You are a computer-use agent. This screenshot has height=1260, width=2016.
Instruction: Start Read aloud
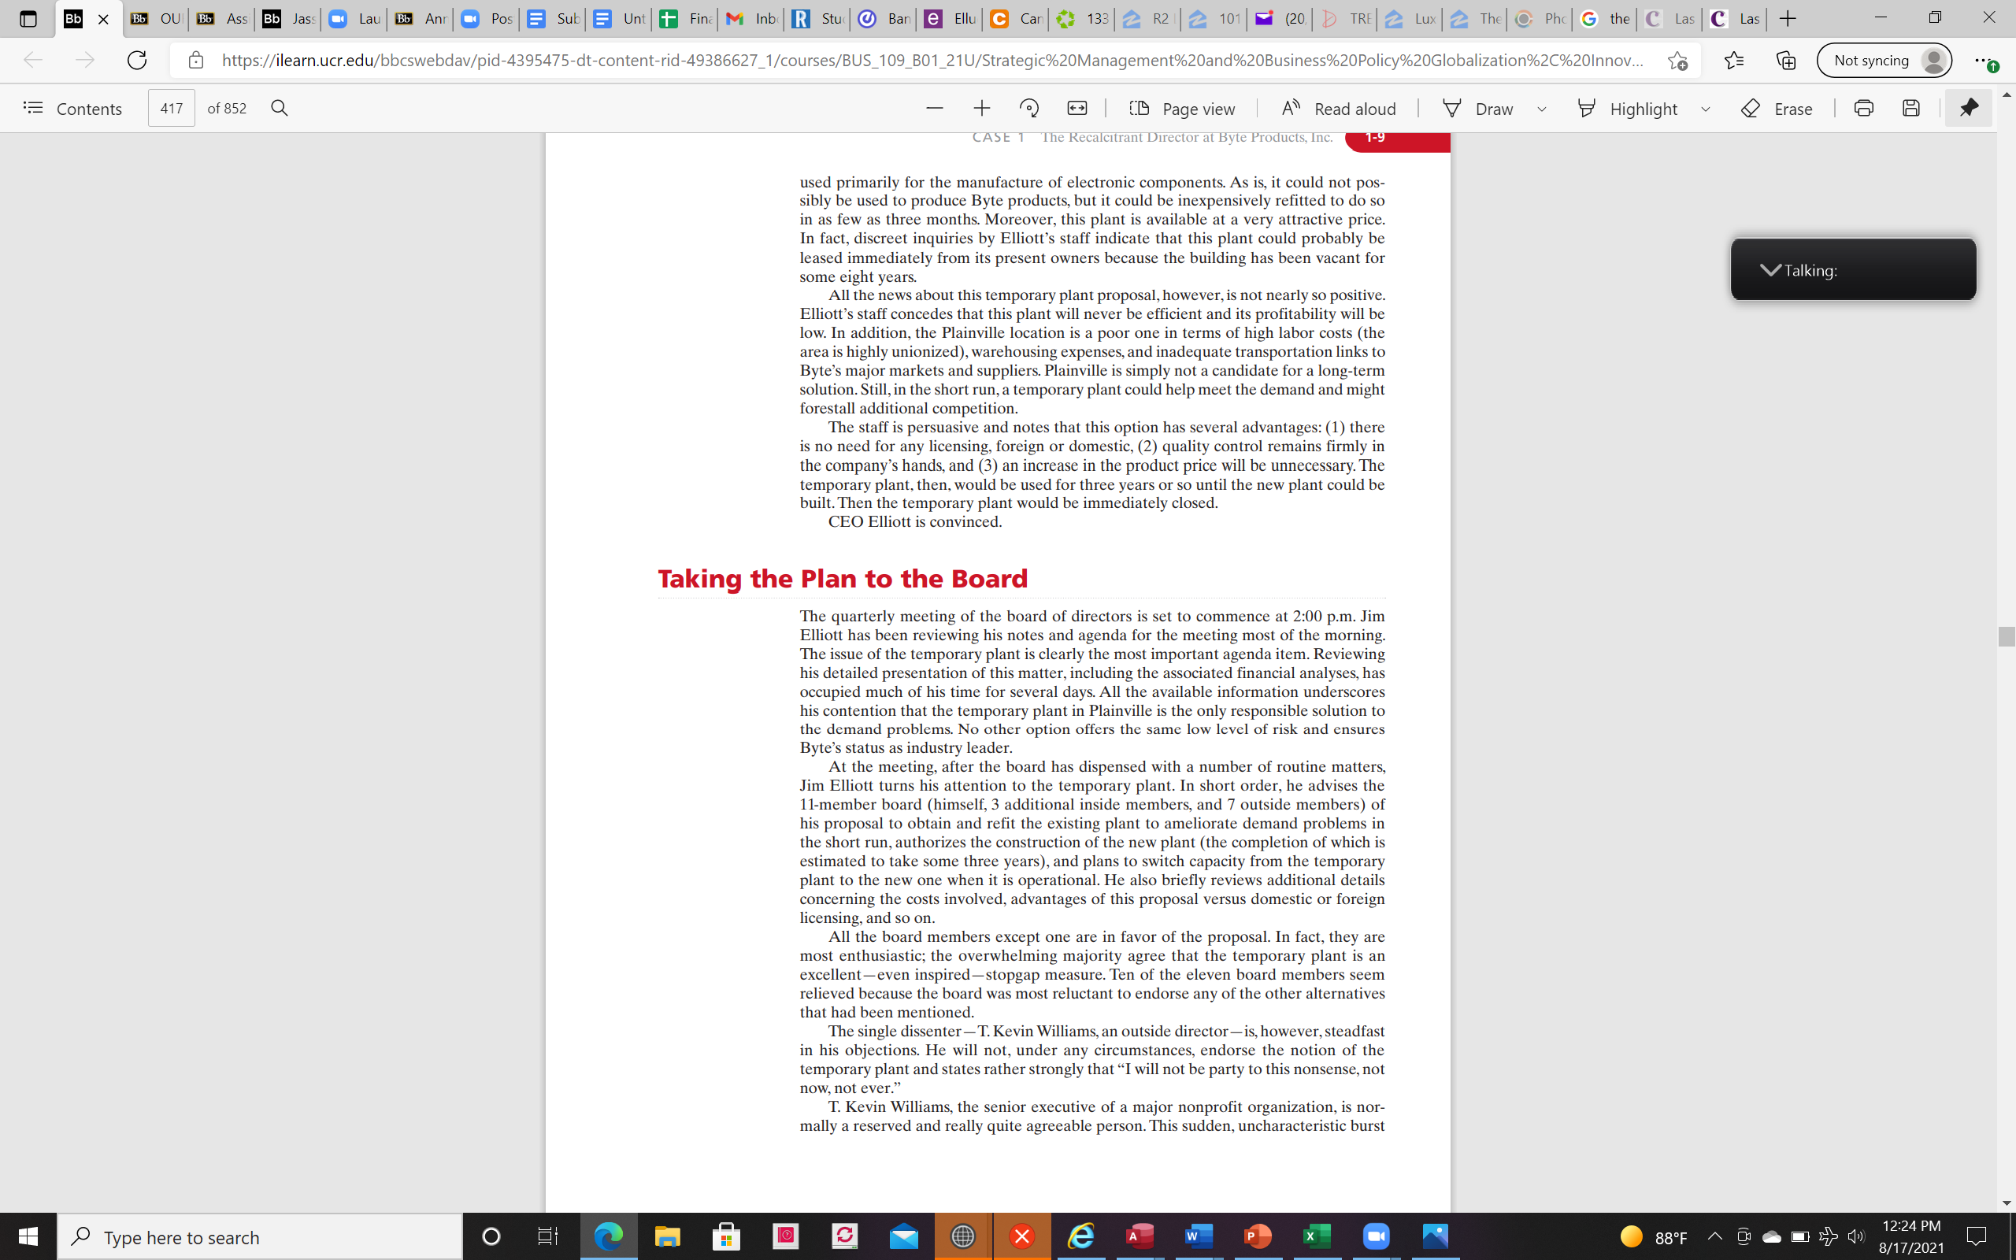tap(1339, 109)
